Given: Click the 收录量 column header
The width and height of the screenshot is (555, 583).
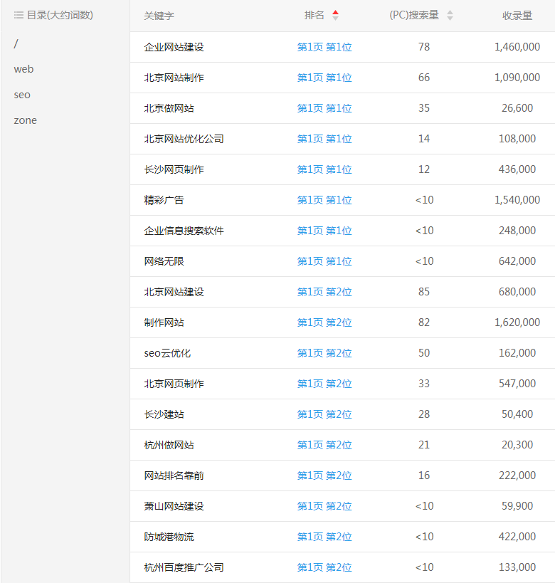Looking at the screenshot, I should [517, 16].
